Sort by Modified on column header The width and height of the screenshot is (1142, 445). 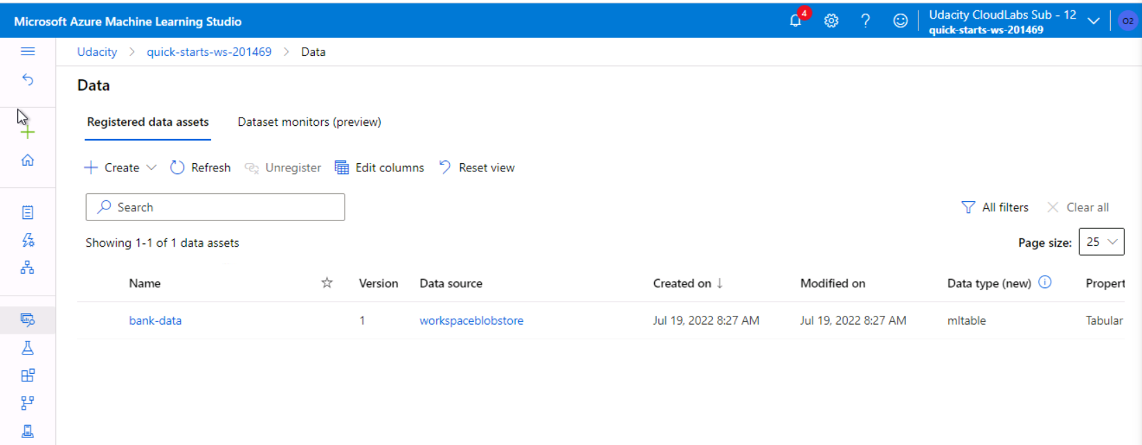tap(833, 283)
